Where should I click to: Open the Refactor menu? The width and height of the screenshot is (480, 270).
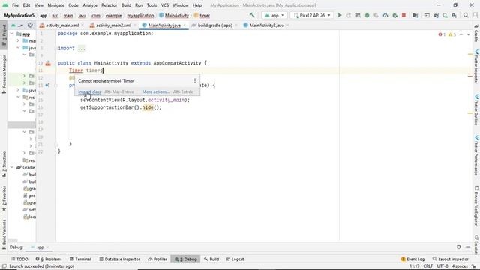109,5
